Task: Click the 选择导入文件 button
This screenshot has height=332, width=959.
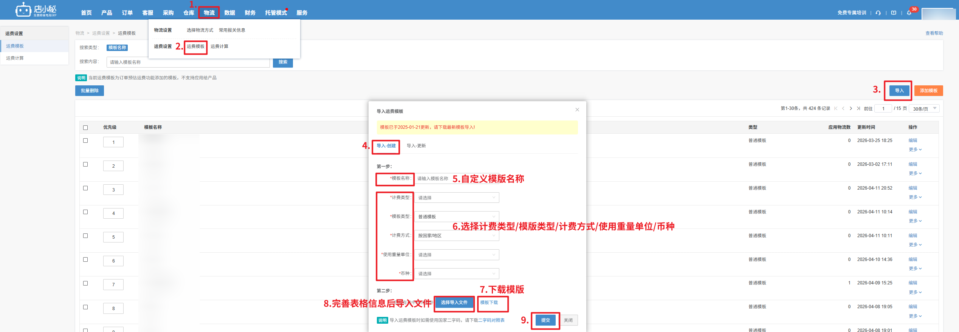Action: (454, 303)
